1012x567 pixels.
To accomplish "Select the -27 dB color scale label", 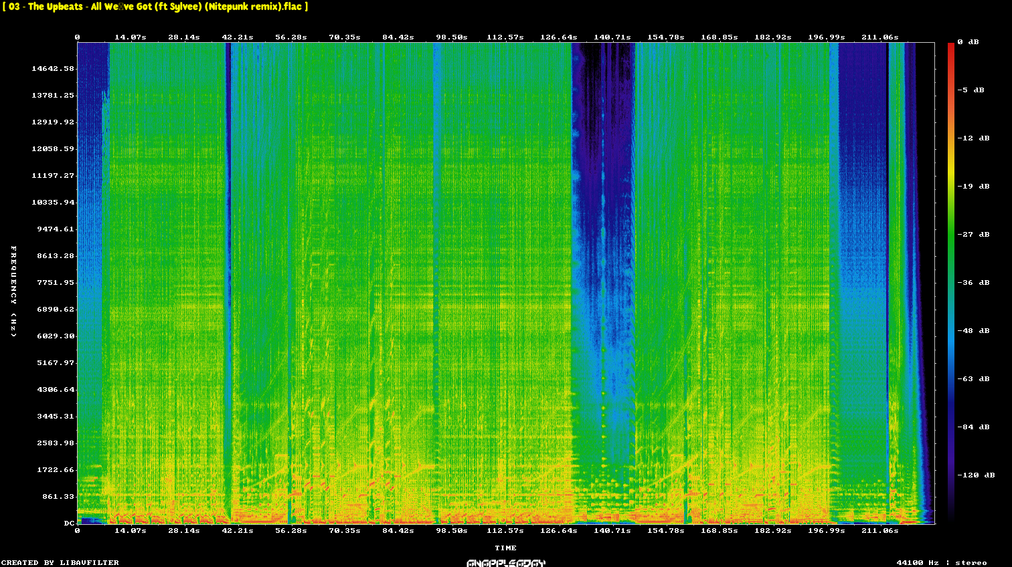I will pyautogui.click(x=973, y=235).
